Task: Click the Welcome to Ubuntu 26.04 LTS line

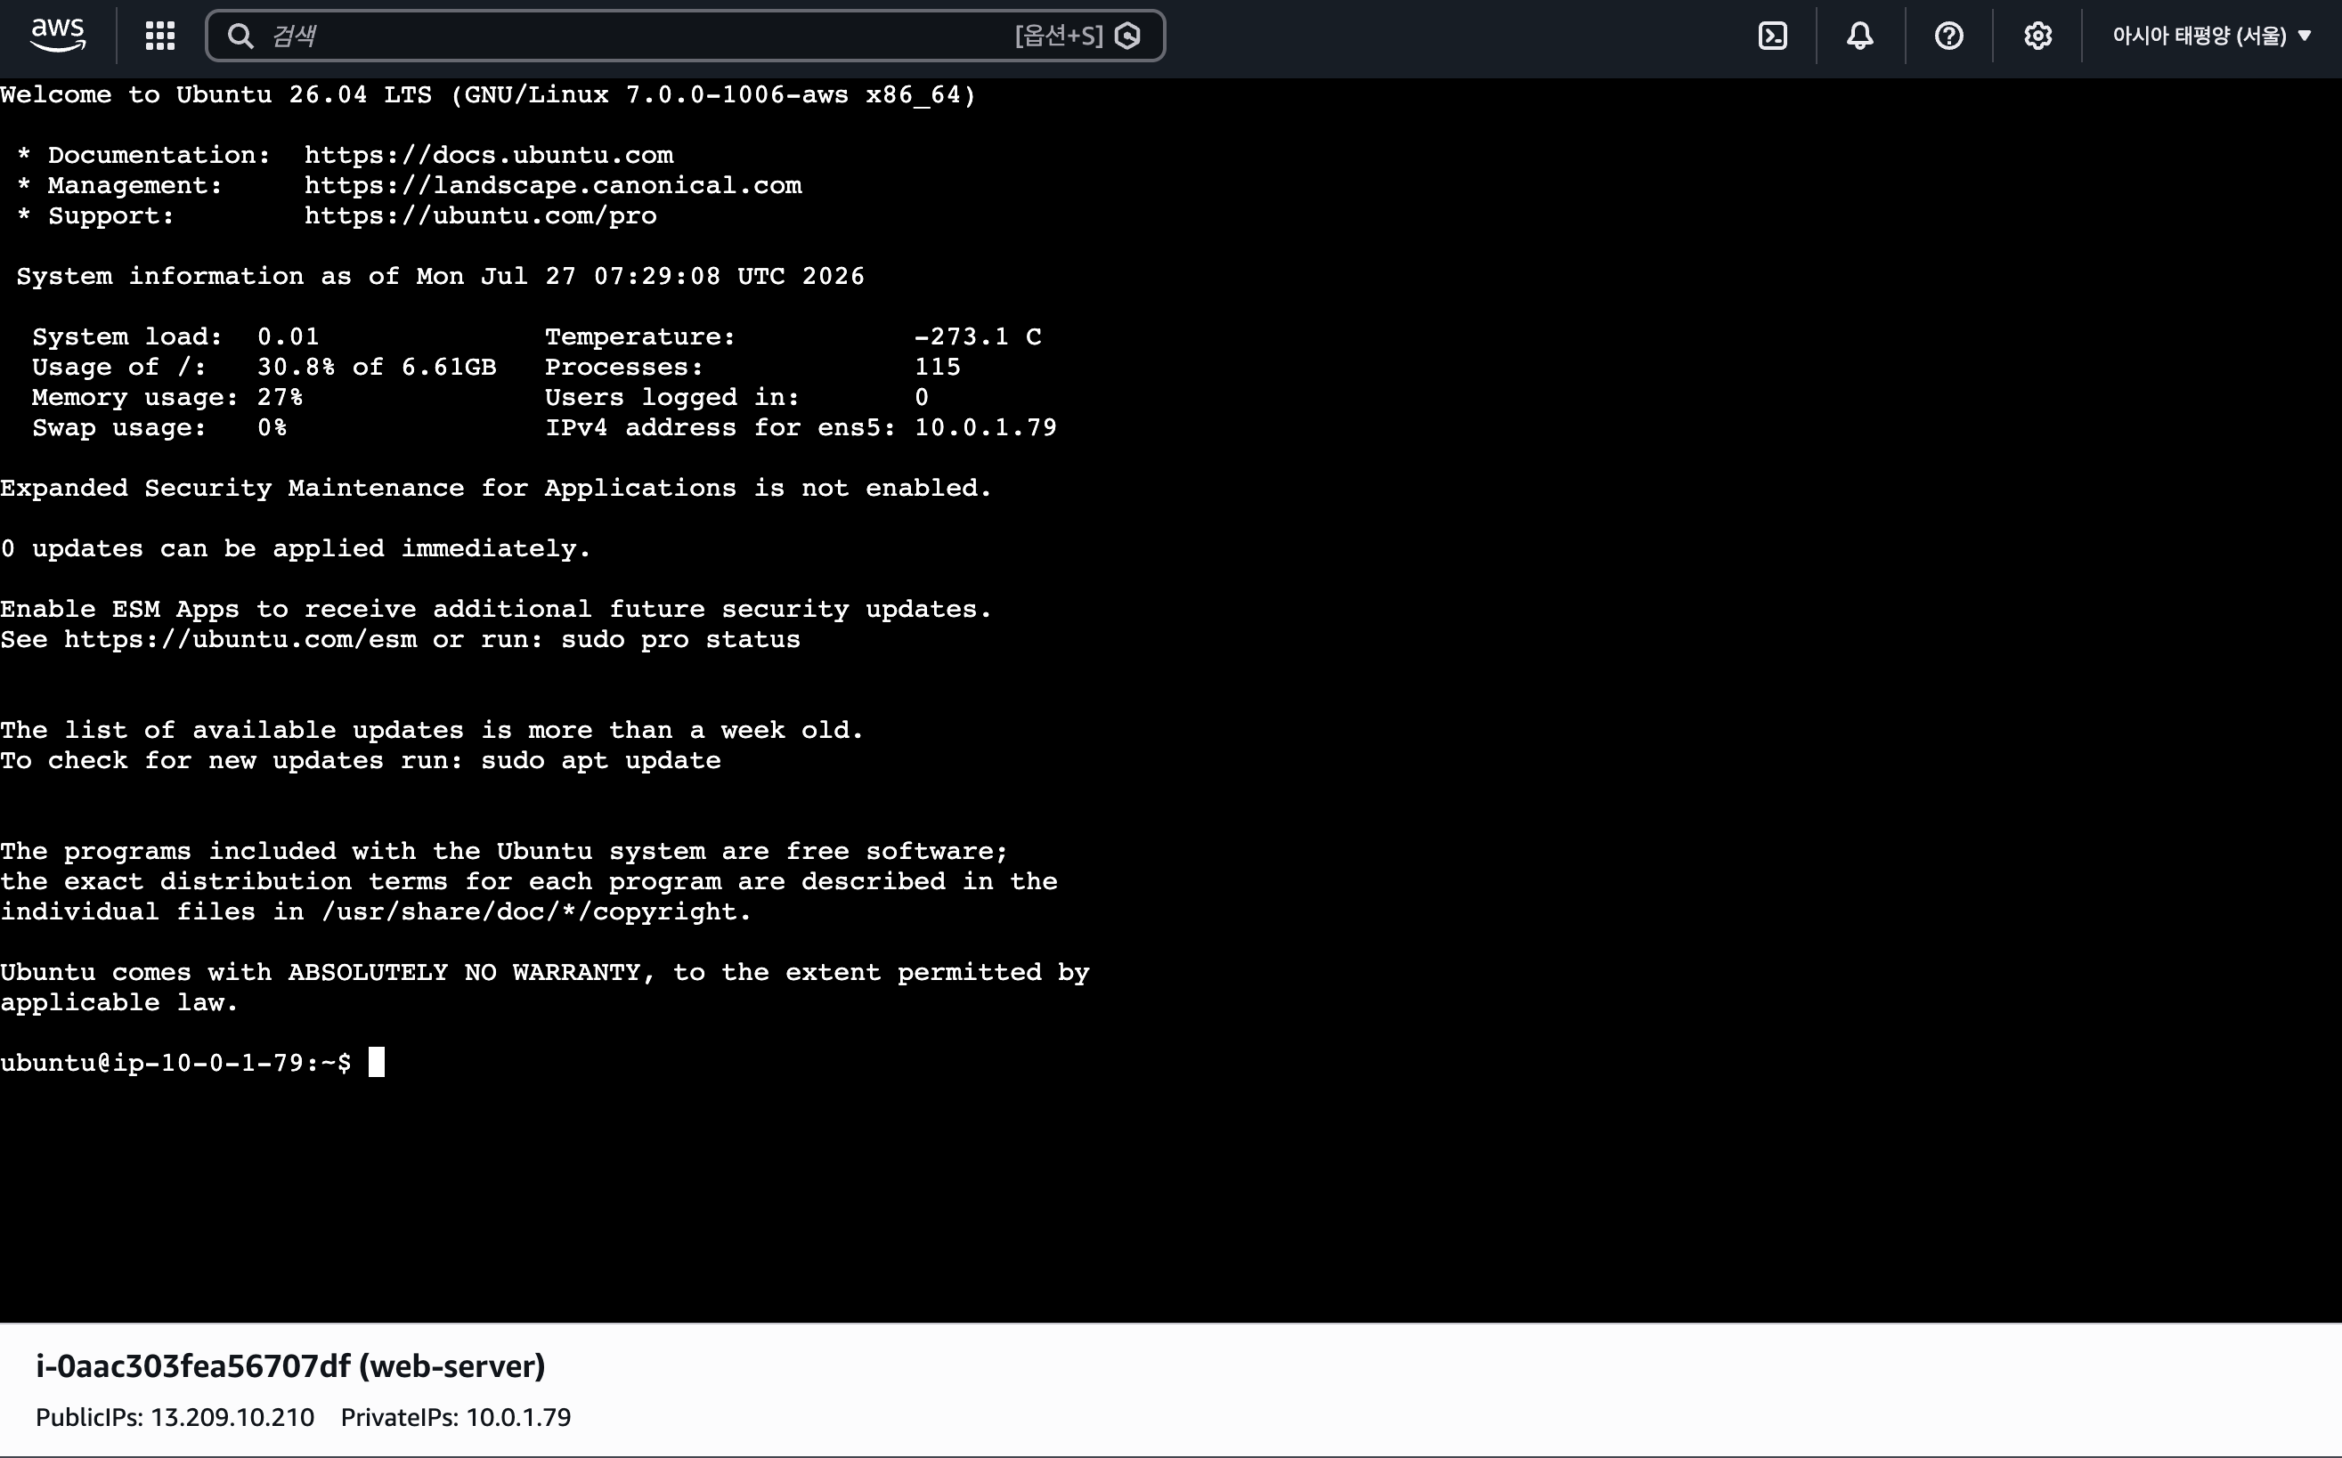Action: (488, 94)
